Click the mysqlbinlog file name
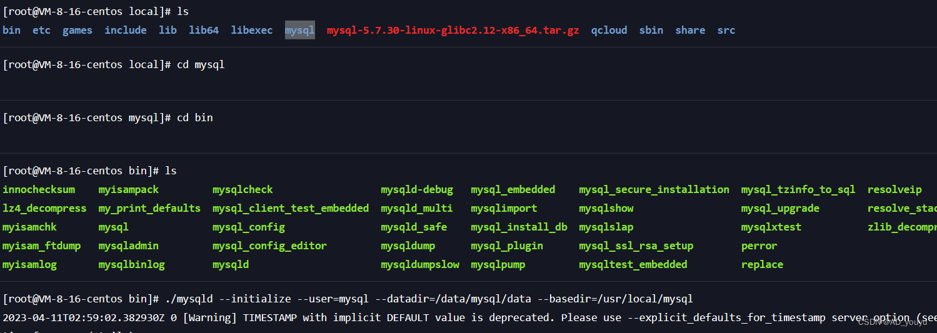 point(132,264)
